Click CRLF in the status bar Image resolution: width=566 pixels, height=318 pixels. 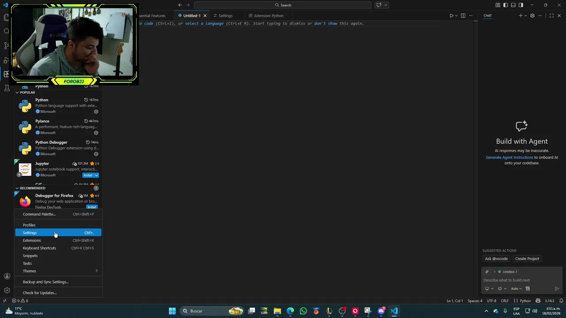coord(505,301)
